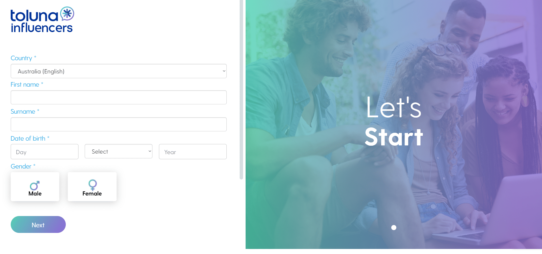542x254 pixels.
Task: Choose the Male gender card
Action: (35, 186)
